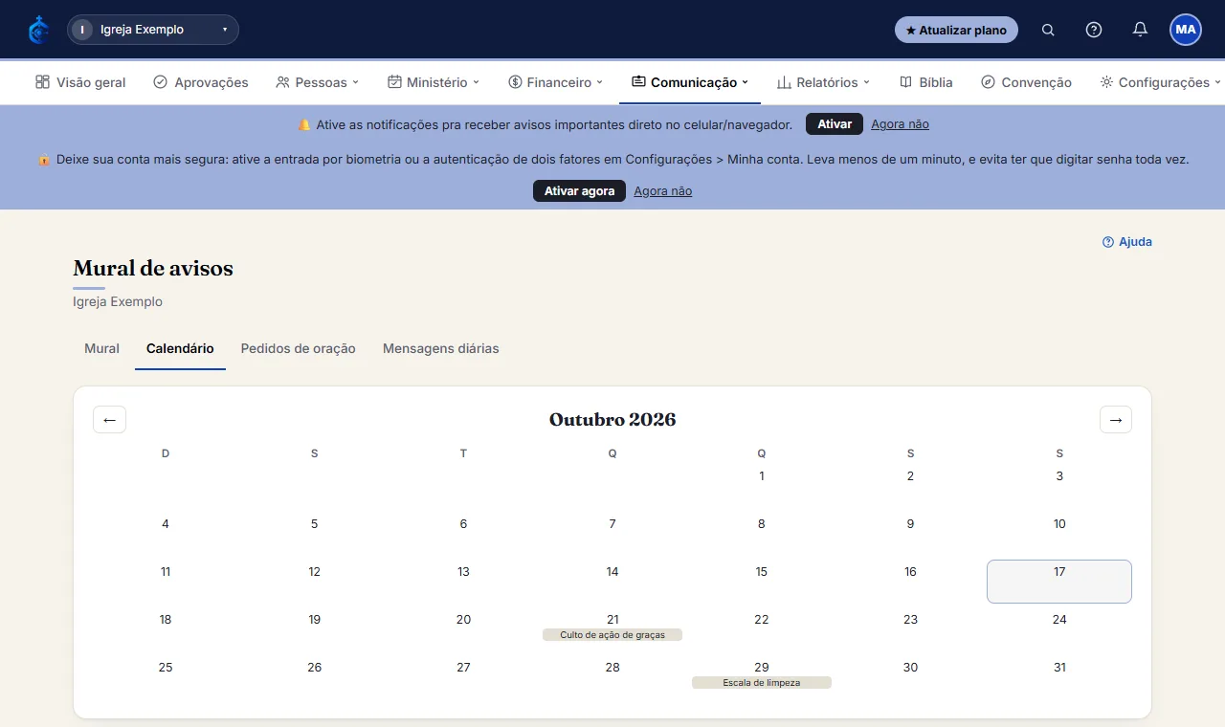Expand the Financeiro menu
This screenshot has height=727, width=1225.
[x=556, y=82]
